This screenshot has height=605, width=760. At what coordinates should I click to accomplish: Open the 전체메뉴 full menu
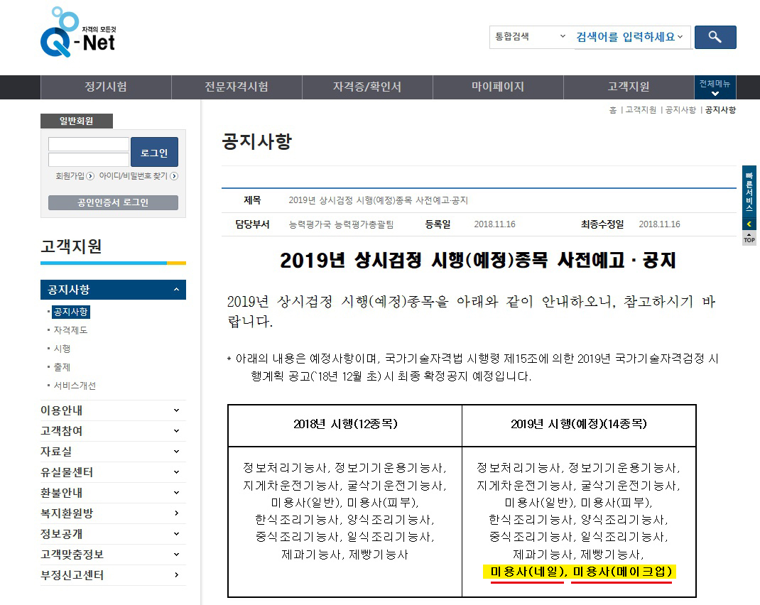click(x=715, y=87)
